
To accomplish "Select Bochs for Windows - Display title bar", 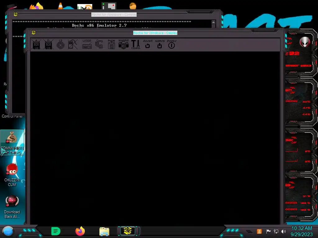I will pos(155,33).
